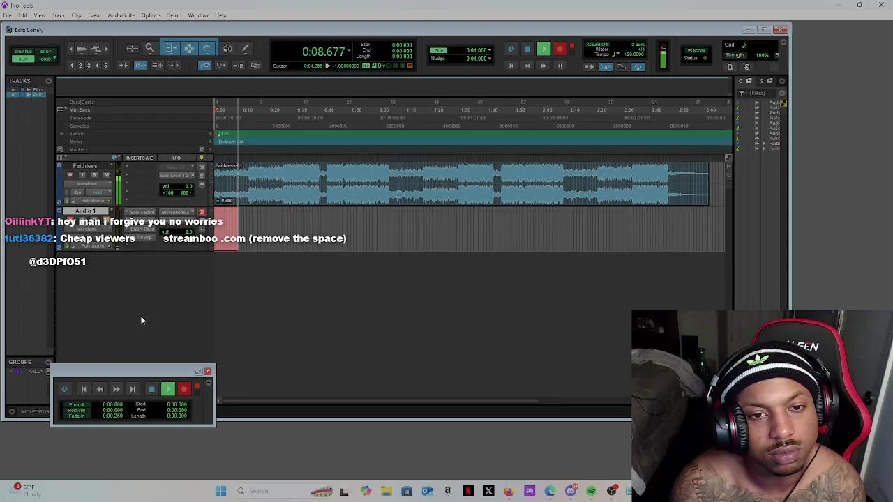Enable Slip edit mode
893x502 pixels.
(23, 59)
